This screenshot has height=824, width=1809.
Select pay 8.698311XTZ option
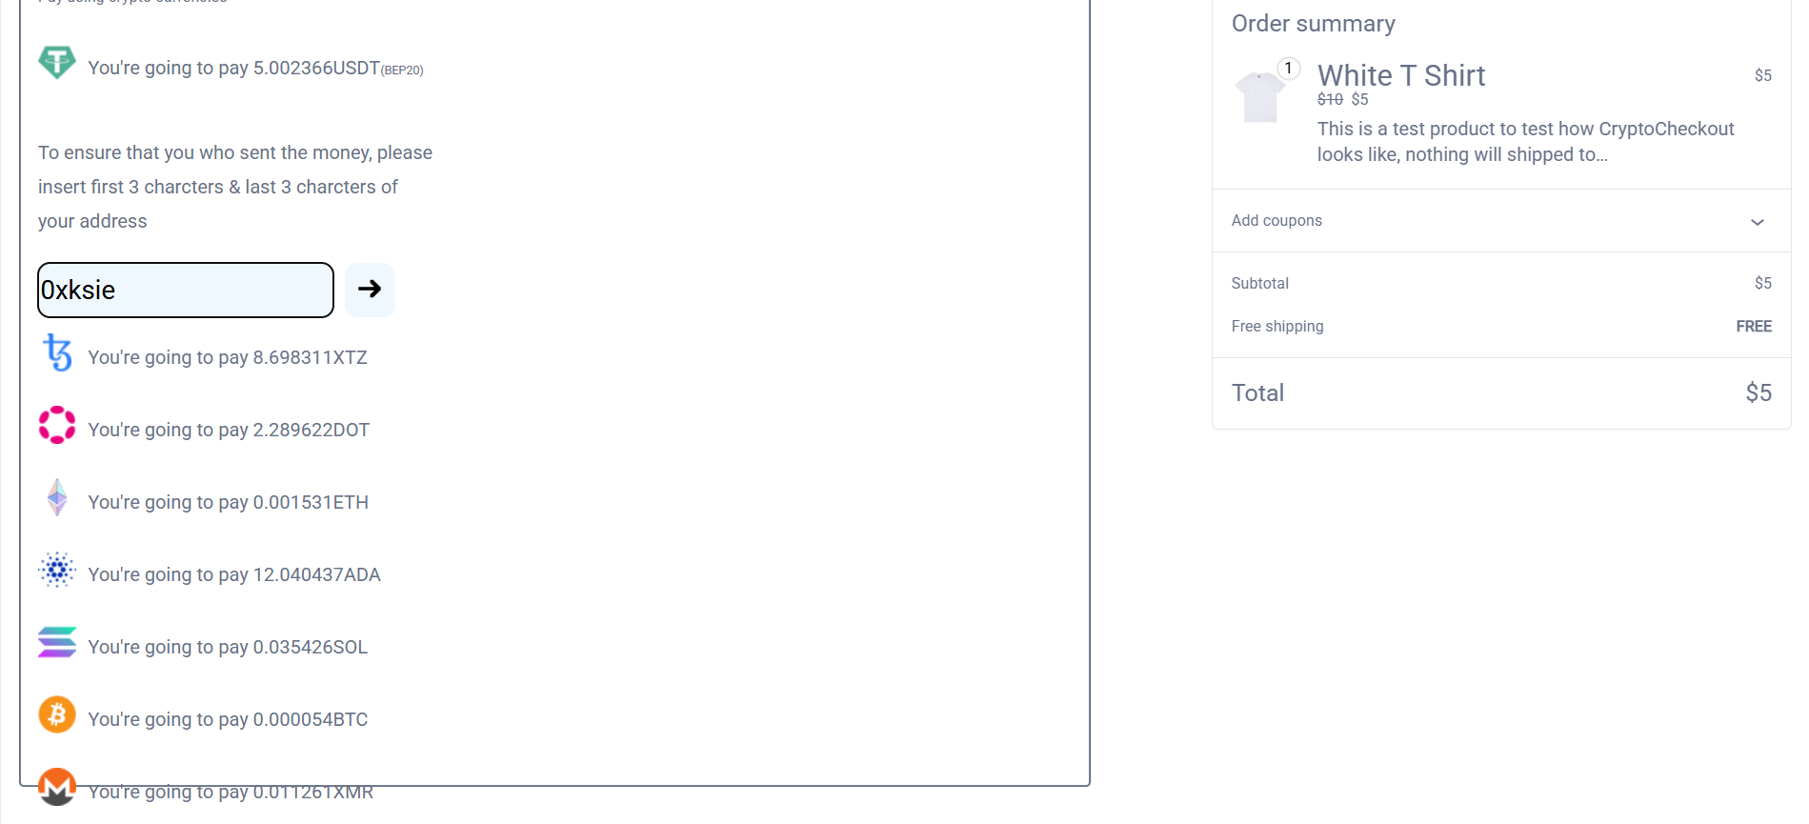pyautogui.click(x=228, y=358)
